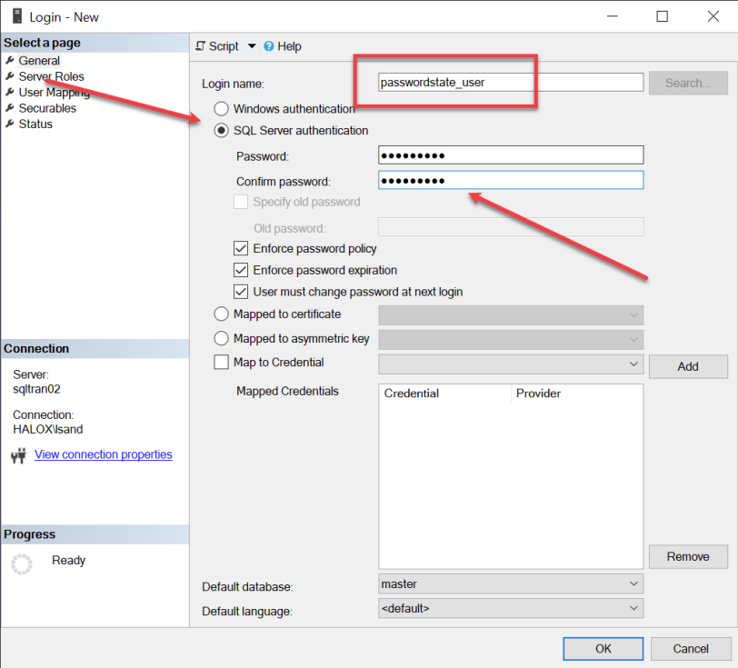Choose Mapped to asymmetric key option

point(221,338)
